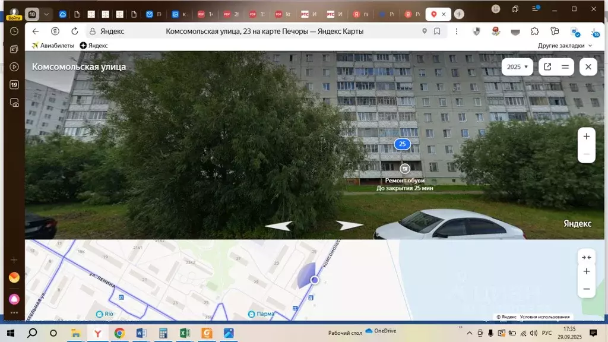Open the Авиабилеты bookmark
This screenshot has height=342, width=608.
click(x=52, y=45)
